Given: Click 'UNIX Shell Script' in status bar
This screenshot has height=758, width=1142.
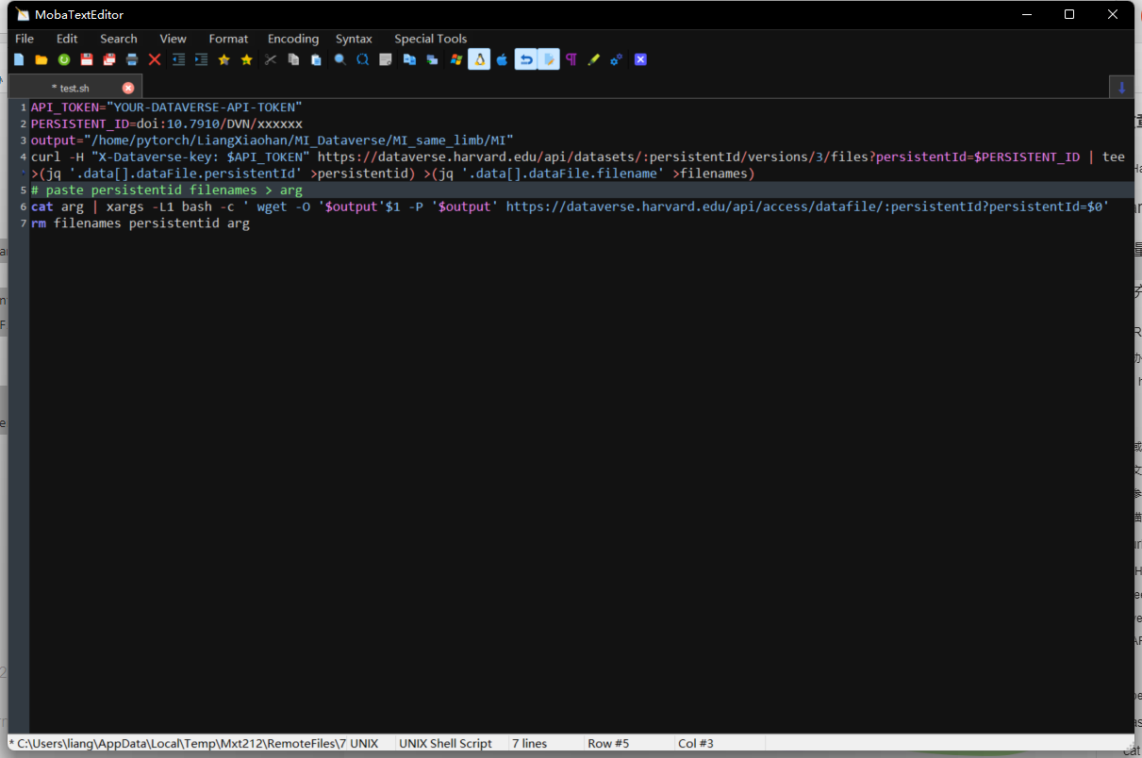Looking at the screenshot, I should click(445, 743).
